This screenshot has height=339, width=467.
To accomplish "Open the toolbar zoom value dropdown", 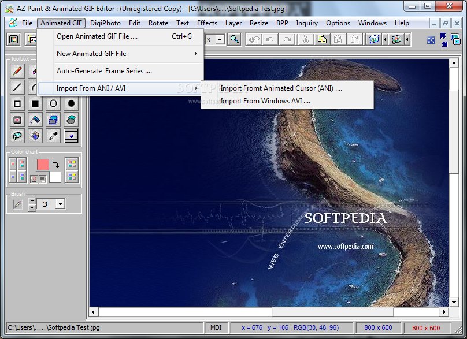I will (220, 40).
